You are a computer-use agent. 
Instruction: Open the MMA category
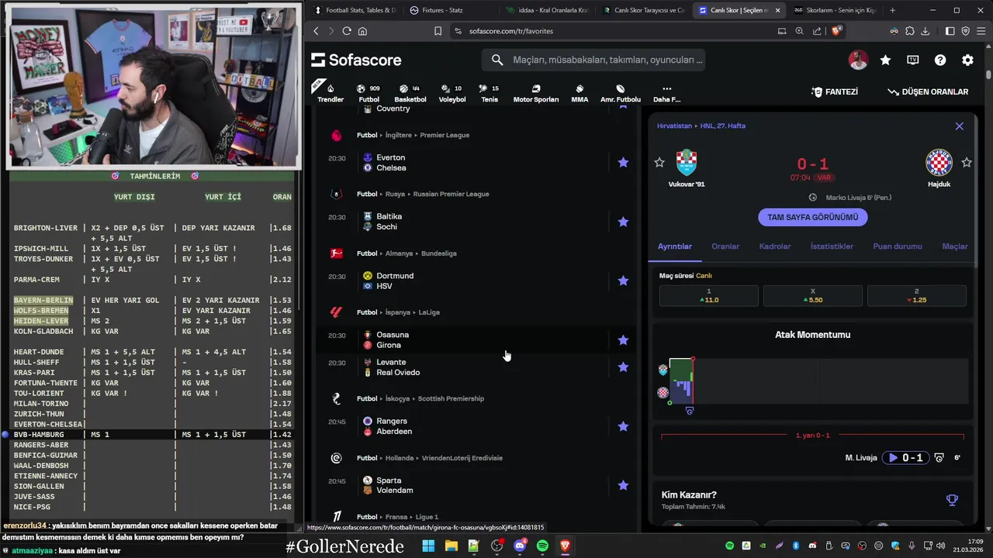pyautogui.click(x=580, y=92)
